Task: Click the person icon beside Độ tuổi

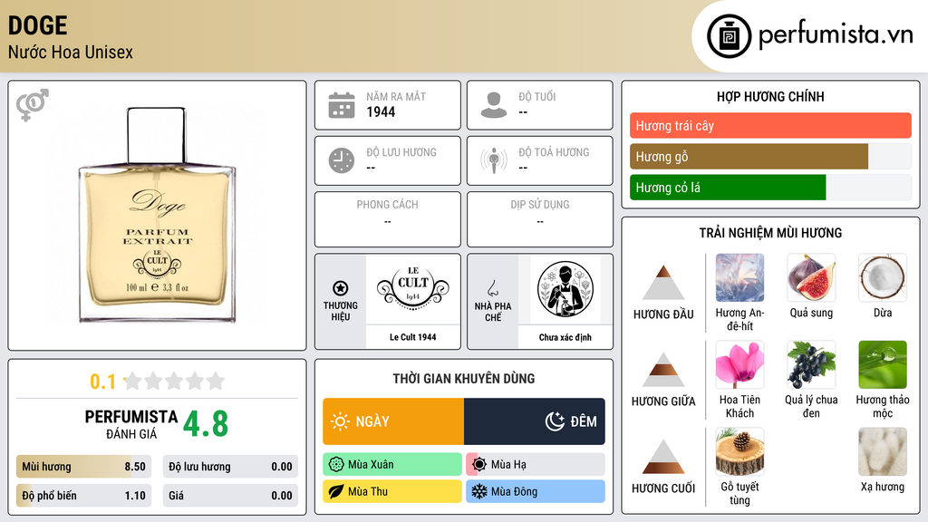Action: coord(494,105)
